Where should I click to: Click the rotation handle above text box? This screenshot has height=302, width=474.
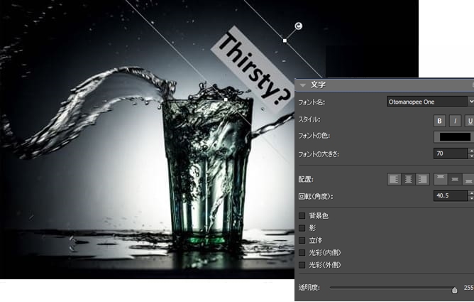point(298,26)
